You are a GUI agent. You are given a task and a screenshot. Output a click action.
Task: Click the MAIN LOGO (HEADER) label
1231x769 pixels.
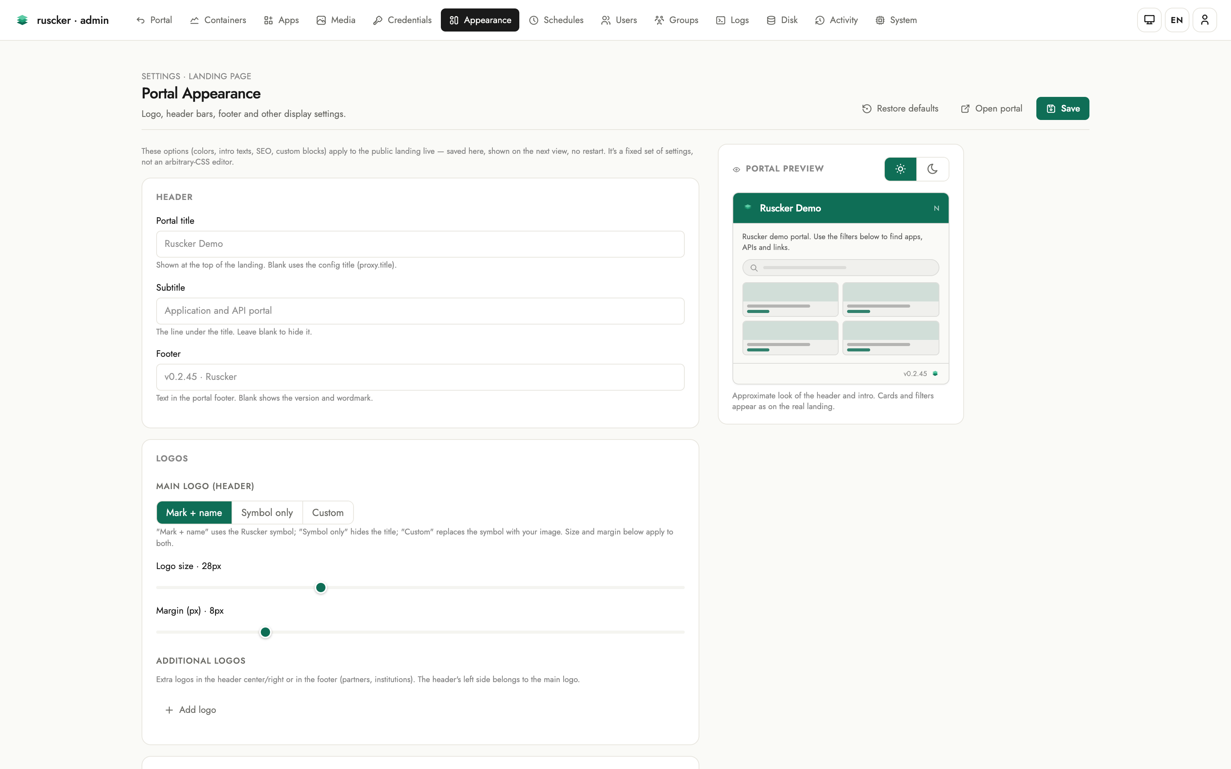tap(205, 486)
